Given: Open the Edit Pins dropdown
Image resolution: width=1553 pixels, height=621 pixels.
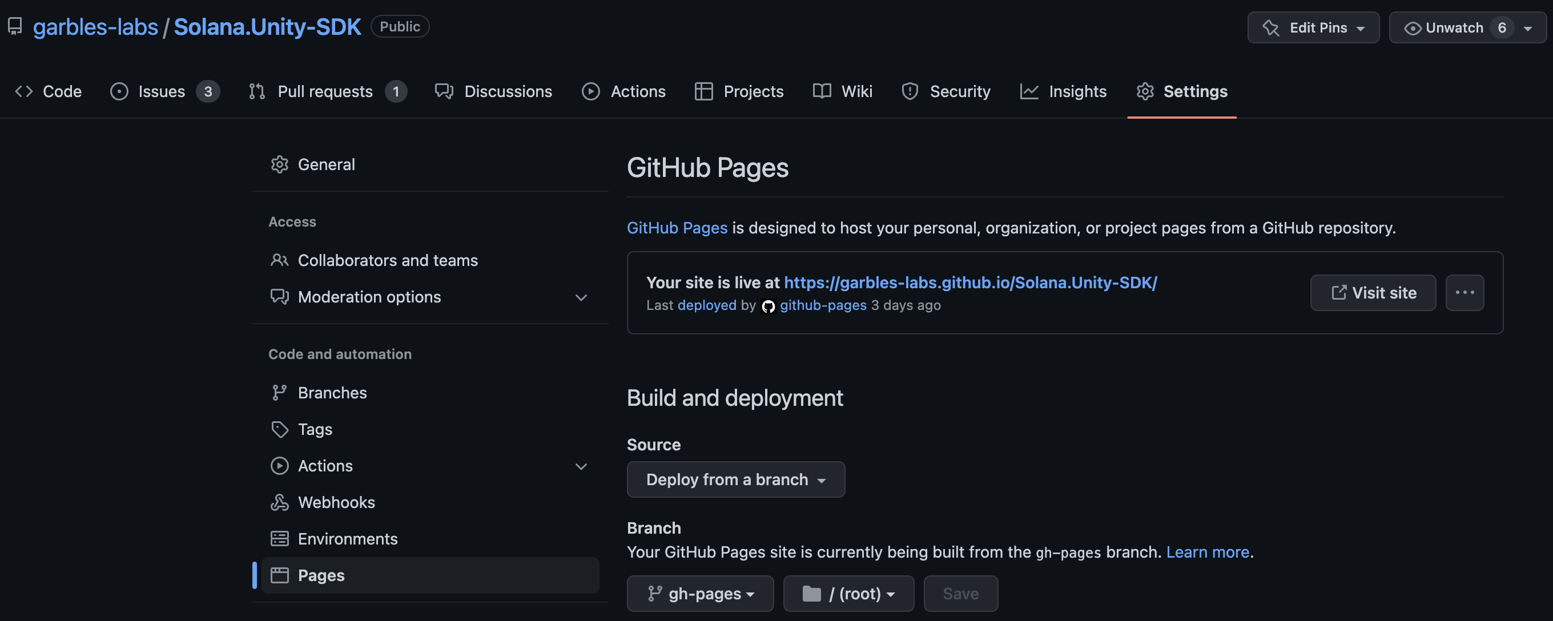Looking at the screenshot, I should coord(1313,28).
